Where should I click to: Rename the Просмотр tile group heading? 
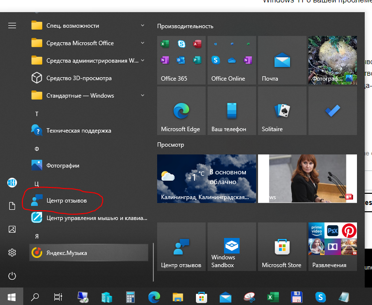click(171, 145)
